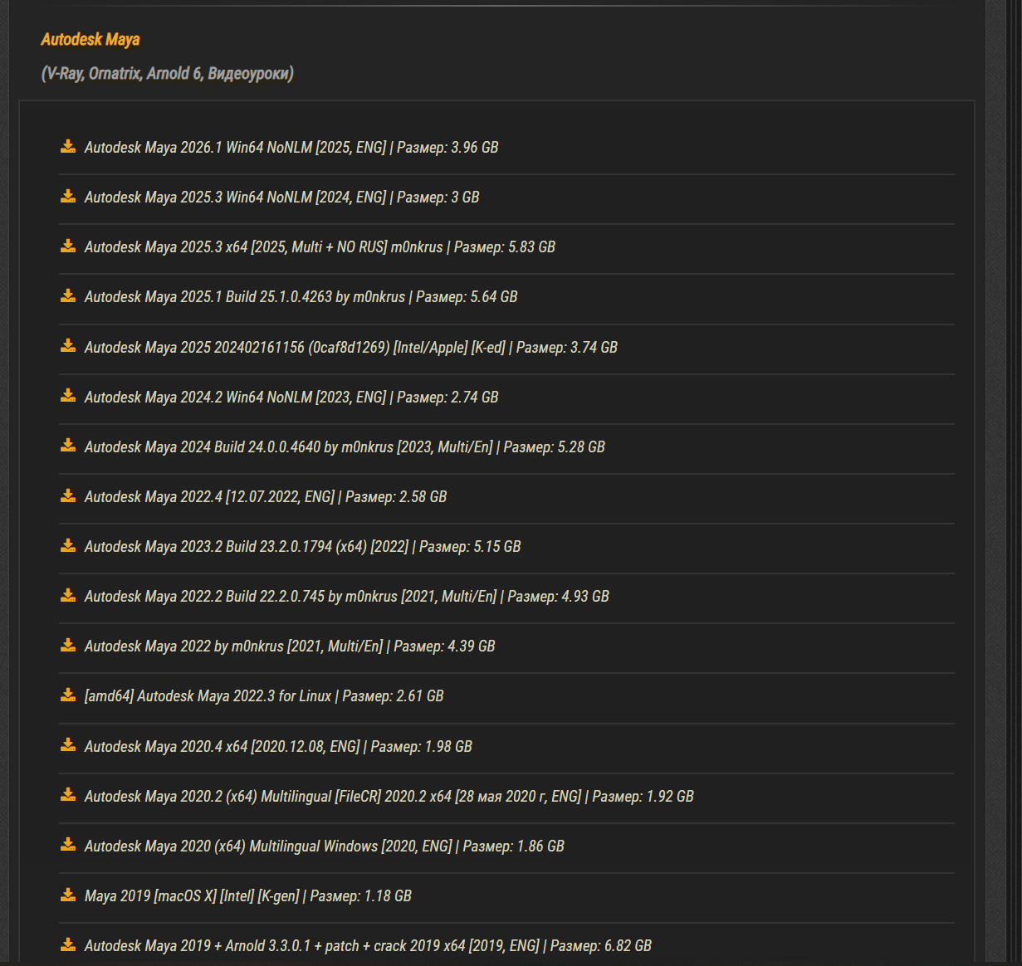
Task: Click download icon for Maya 2025.3 x64 m0nkrus
Action: (68, 246)
